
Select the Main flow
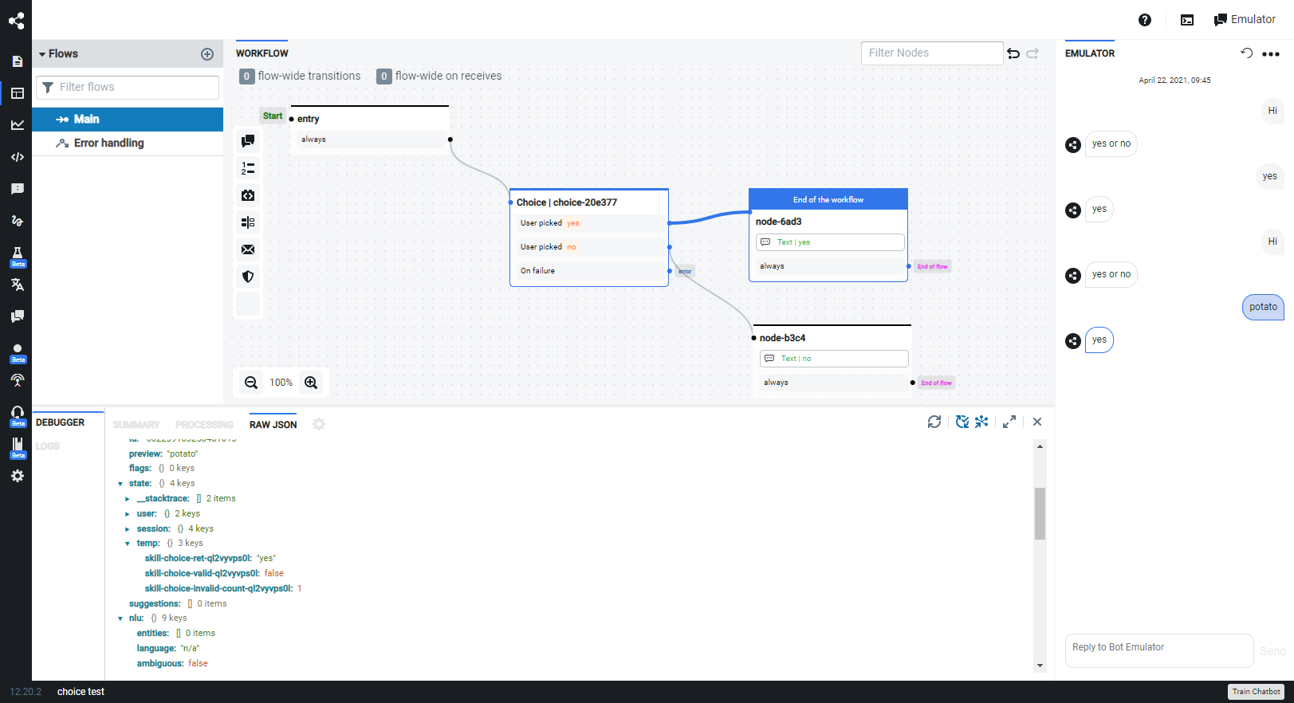(128, 120)
